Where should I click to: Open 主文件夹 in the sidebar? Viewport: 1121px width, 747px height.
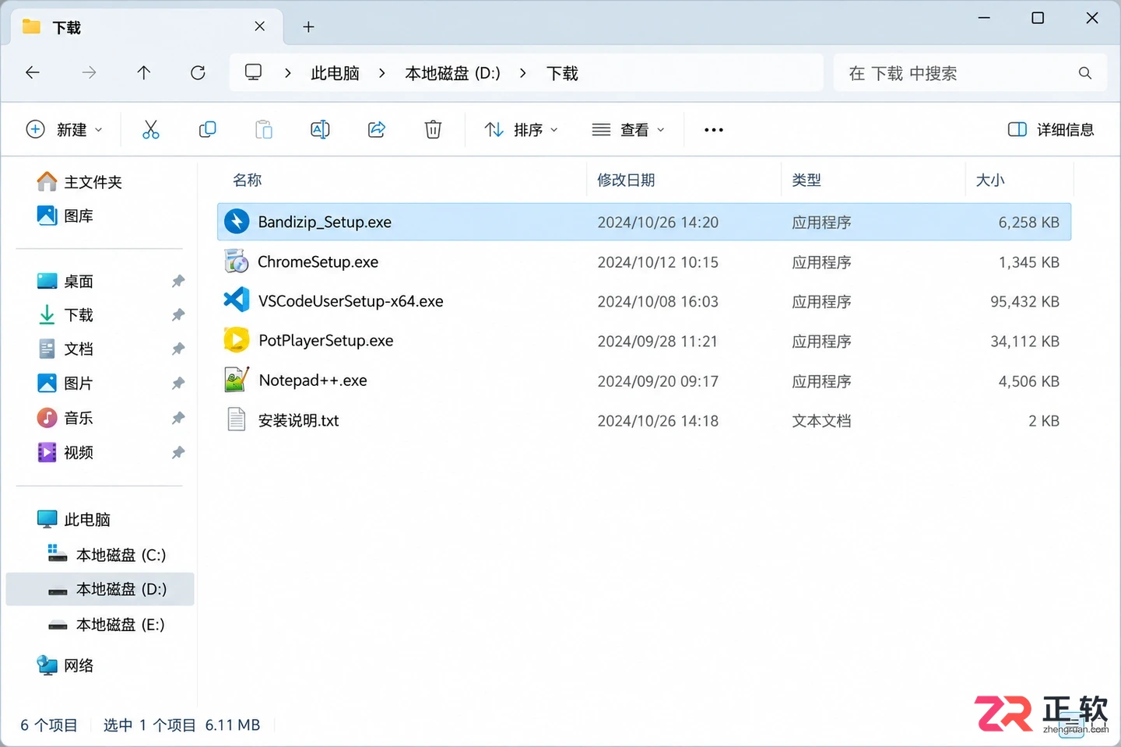(x=79, y=182)
